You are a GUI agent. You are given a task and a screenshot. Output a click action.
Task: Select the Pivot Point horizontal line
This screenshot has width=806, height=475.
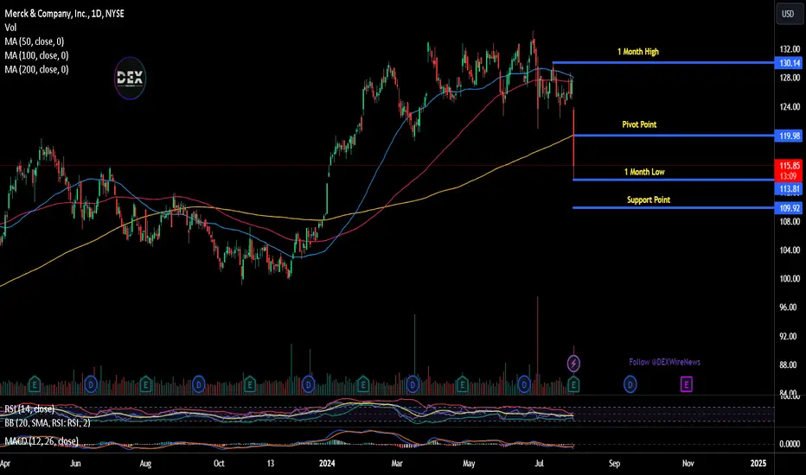pyautogui.click(x=674, y=136)
